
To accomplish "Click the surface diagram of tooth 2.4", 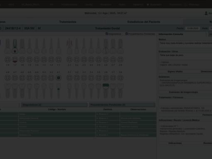I will [91, 60].
